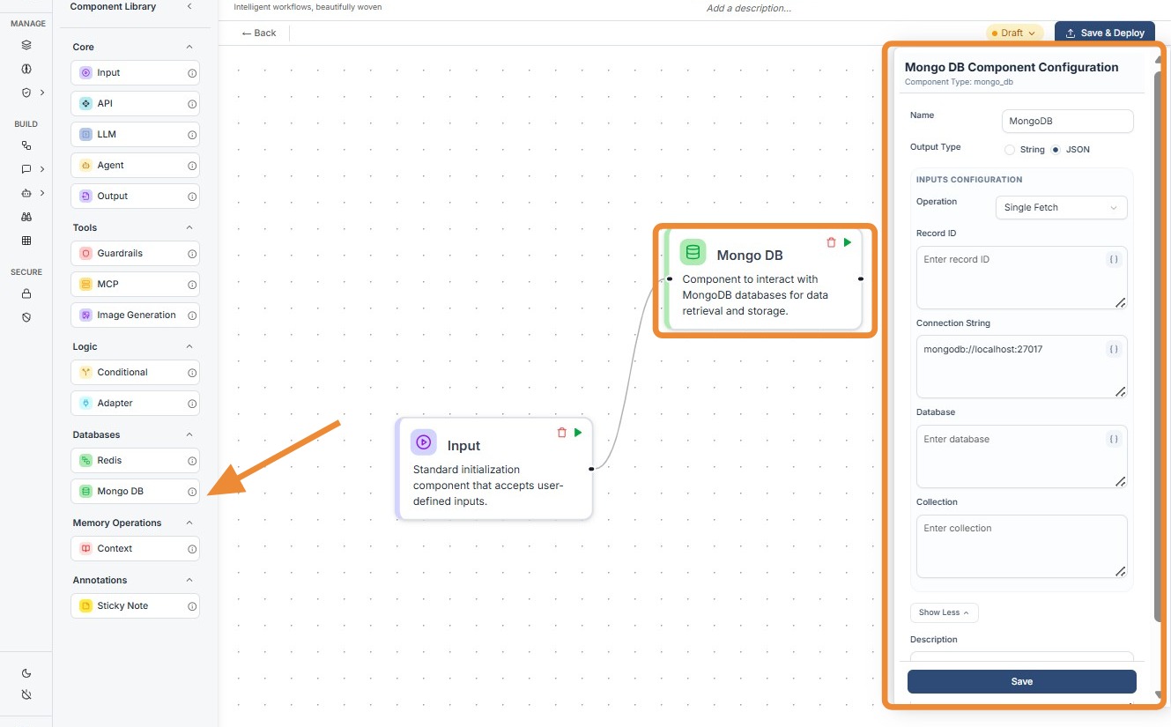Delete the Input node on the canvas
The height and width of the screenshot is (727, 1171).
click(x=562, y=433)
